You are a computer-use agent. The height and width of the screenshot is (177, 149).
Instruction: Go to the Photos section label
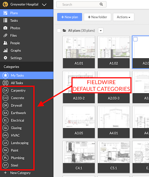[x=15, y=28]
